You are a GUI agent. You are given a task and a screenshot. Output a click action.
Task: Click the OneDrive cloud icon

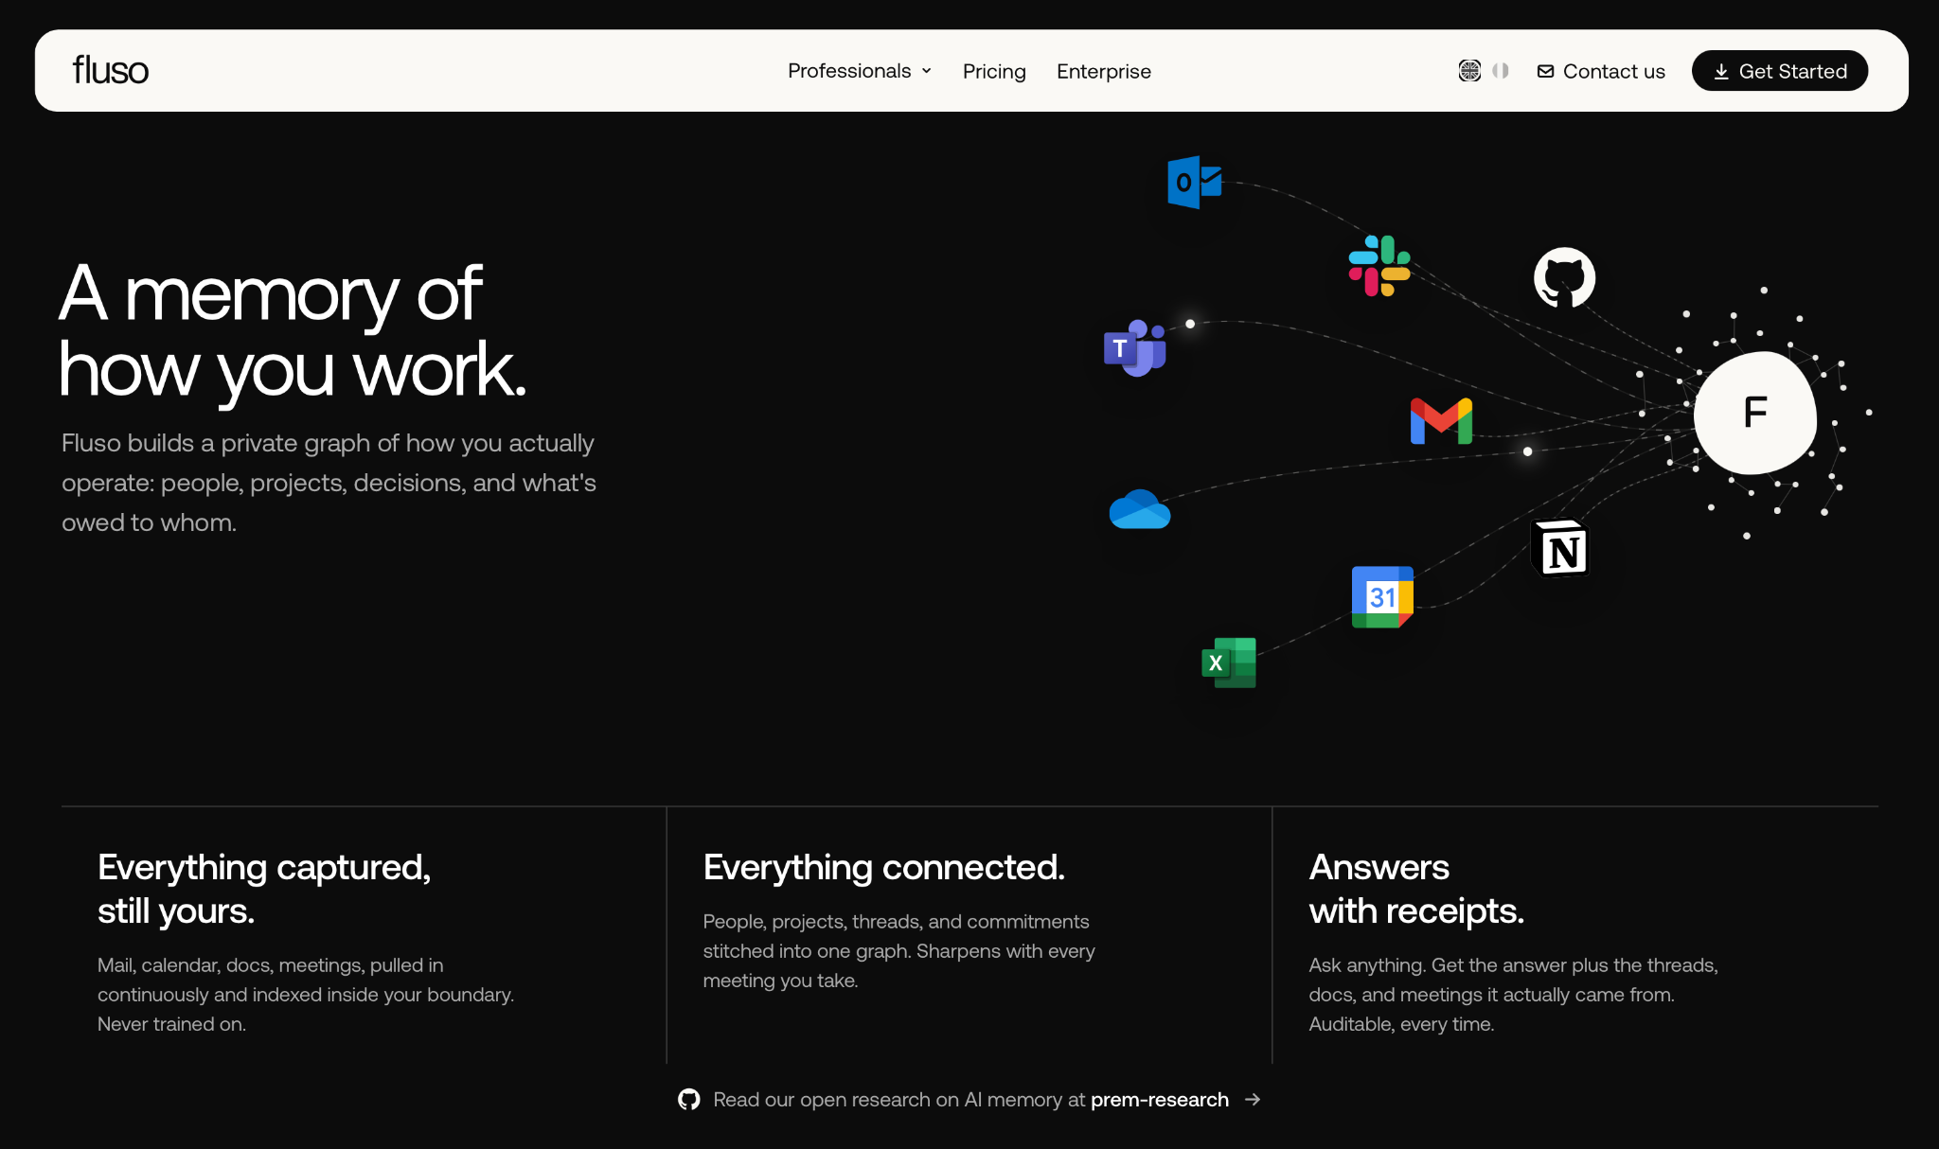pyautogui.click(x=1140, y=509)
